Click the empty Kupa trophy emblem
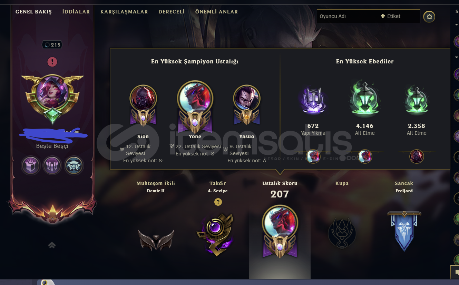The image size is (459, 285). coord(342,233)
